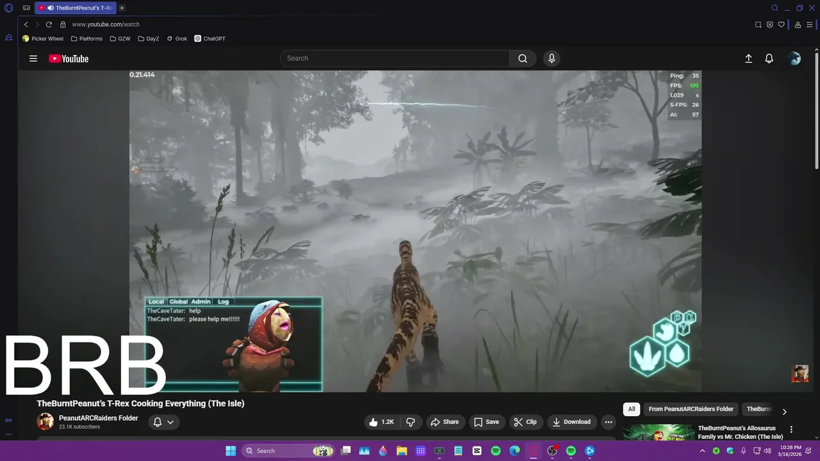
Task: Open the YouTube account avatar
Action: 795,58
